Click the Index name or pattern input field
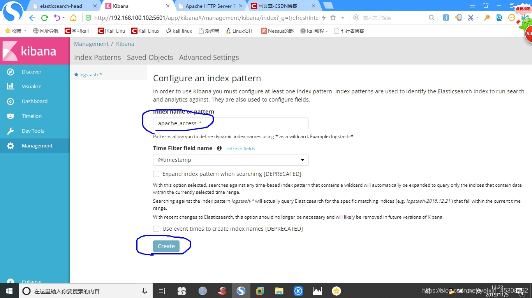Viewport: 532px width, 298px height. (x=231, y=123)
